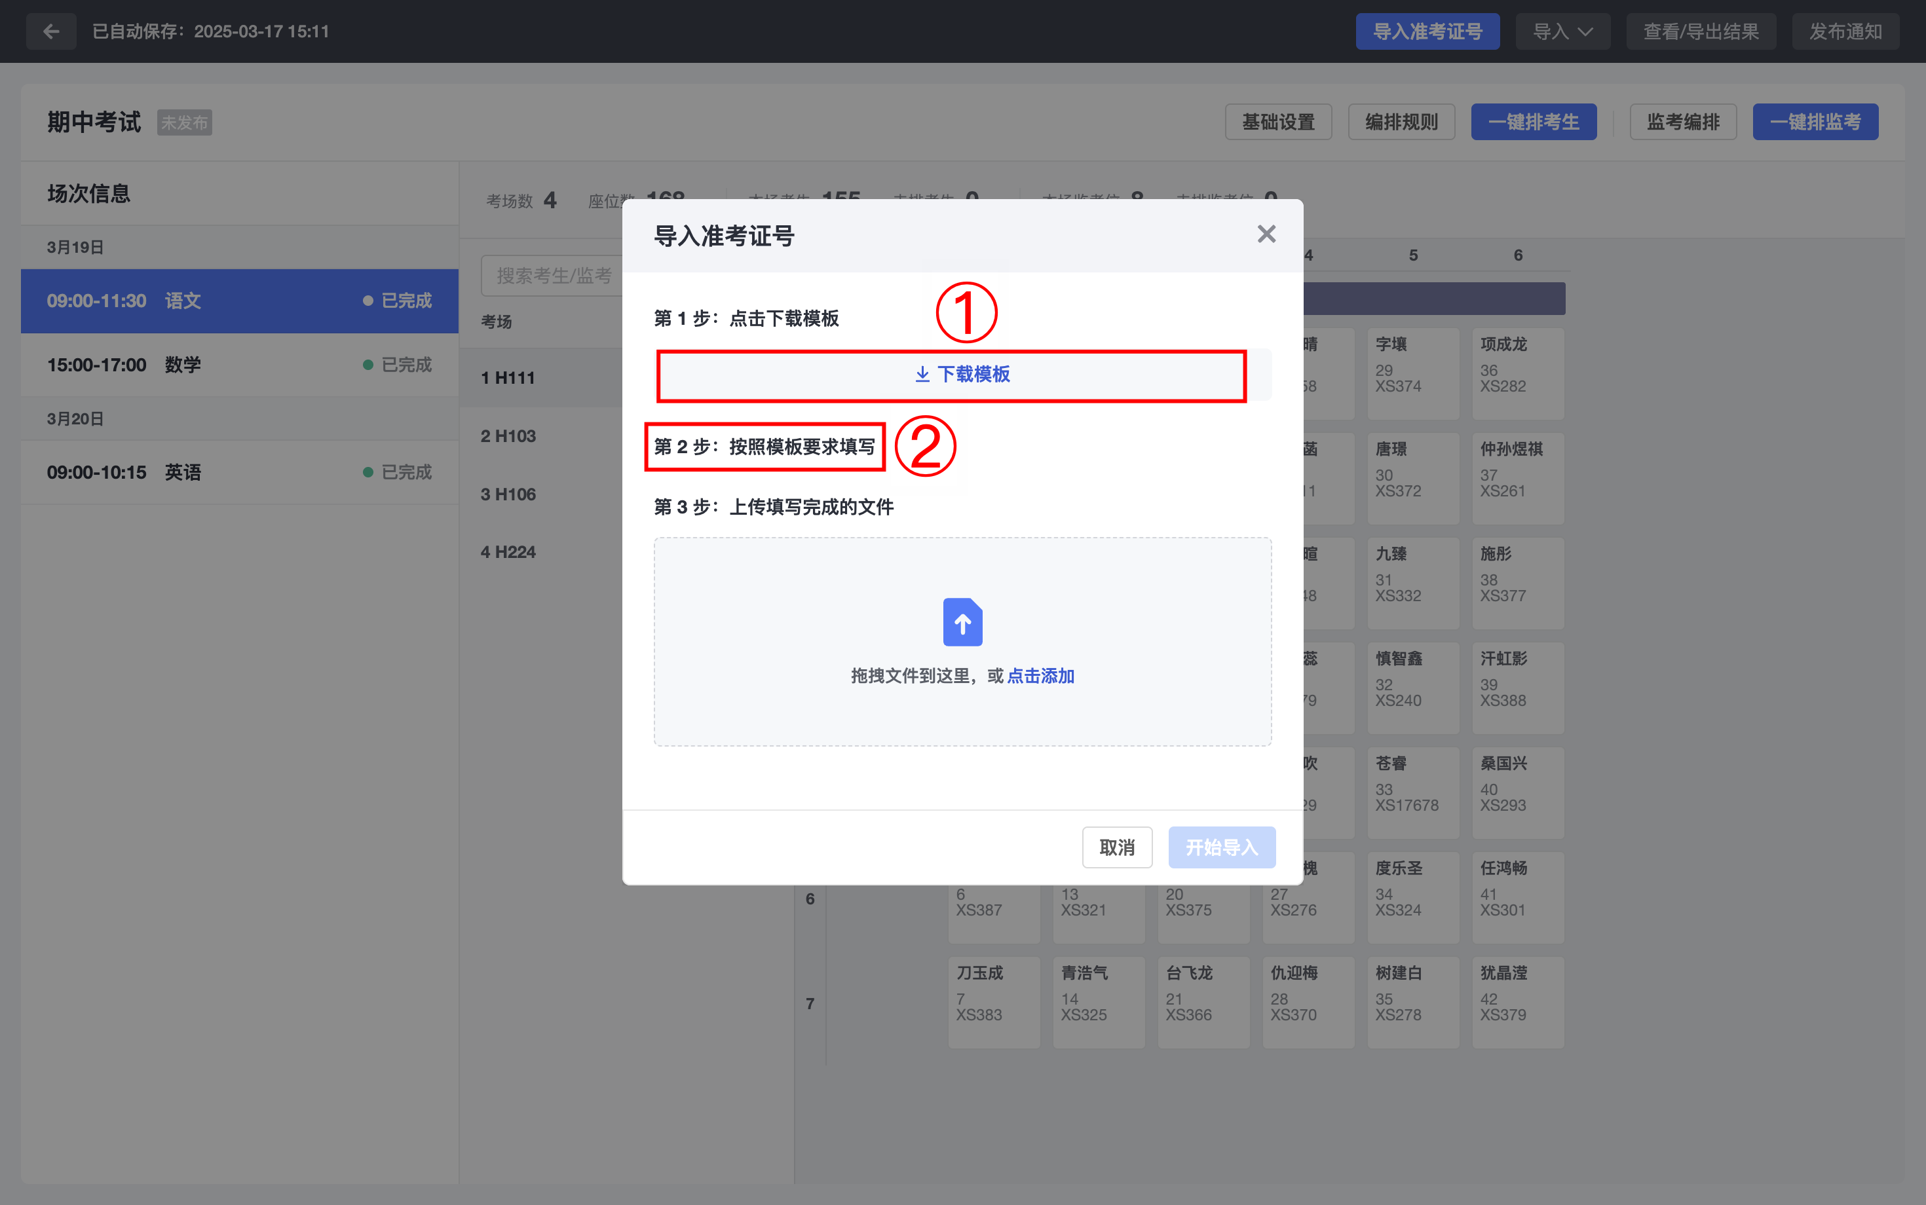Viewport: 1926px width, 1205px height.
Task: Select exam room 2 H103
Action: point(540,436)
